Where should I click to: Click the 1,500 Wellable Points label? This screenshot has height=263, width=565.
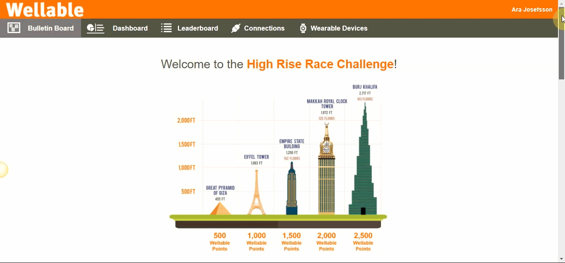pos(292,242)
